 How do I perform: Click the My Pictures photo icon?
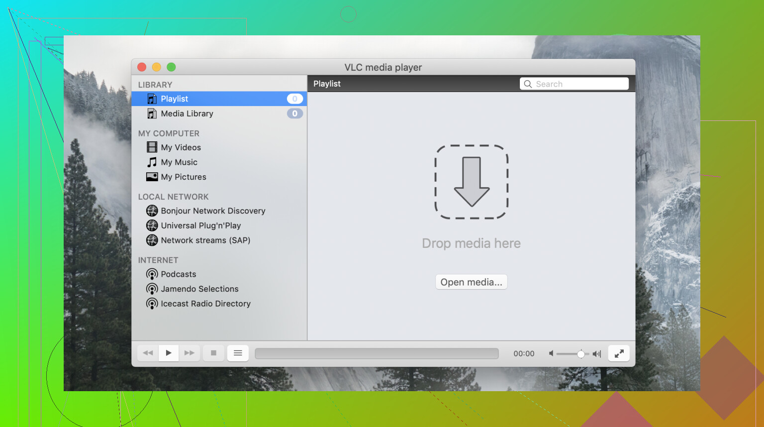152,177
